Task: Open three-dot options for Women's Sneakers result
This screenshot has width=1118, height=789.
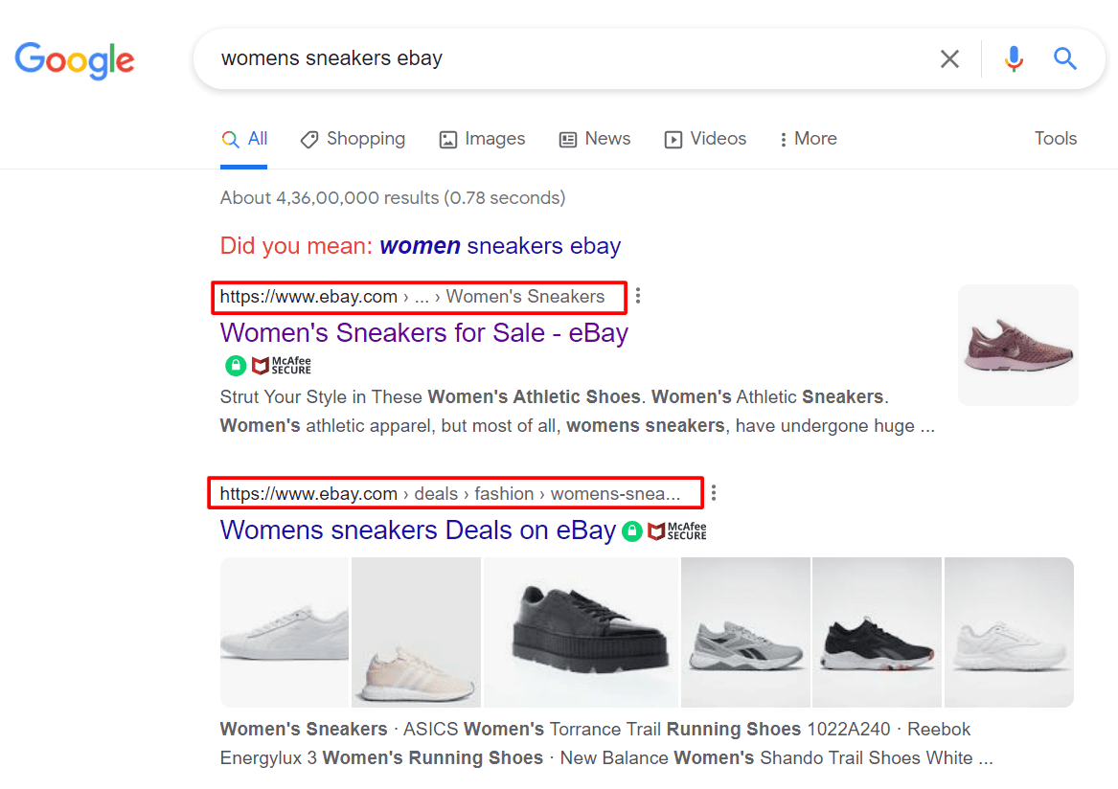Action: point(638,296)
